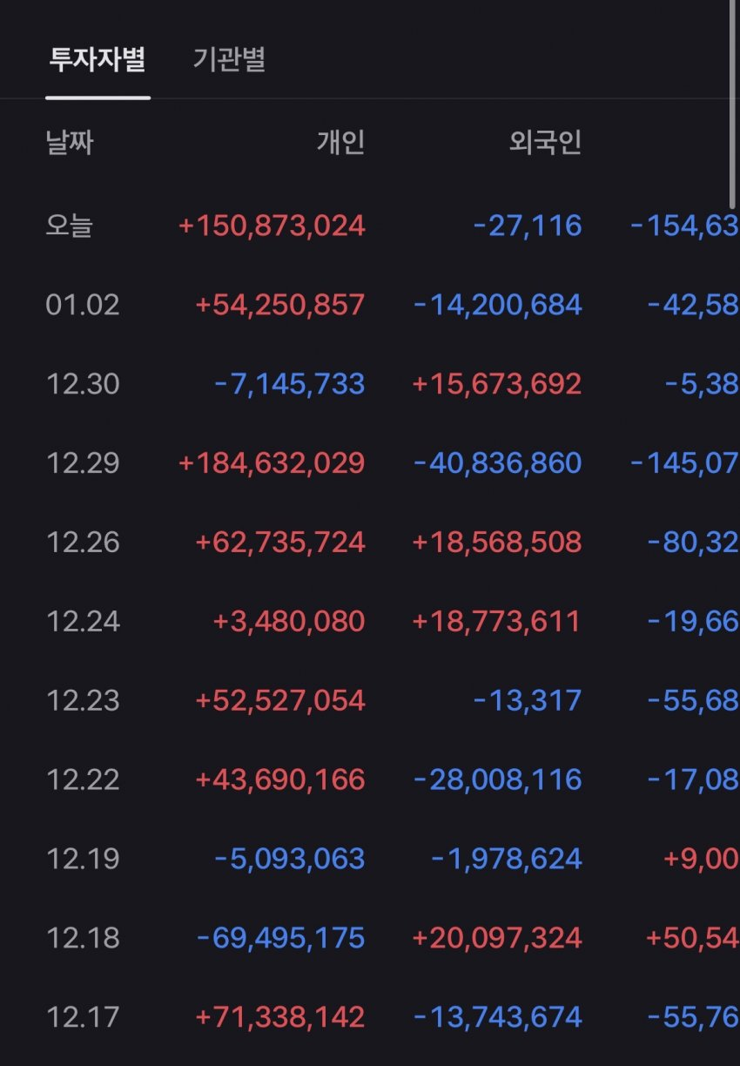
Task: Select the 12.17 date row
Action: click(370, 1017)
